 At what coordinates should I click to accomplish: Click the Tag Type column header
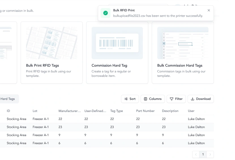click(x=117, y=111)
